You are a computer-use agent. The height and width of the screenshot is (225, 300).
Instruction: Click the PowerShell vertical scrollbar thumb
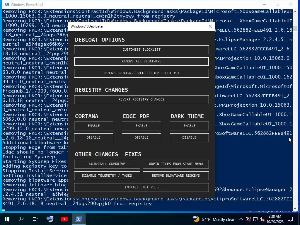click(295, 29)
